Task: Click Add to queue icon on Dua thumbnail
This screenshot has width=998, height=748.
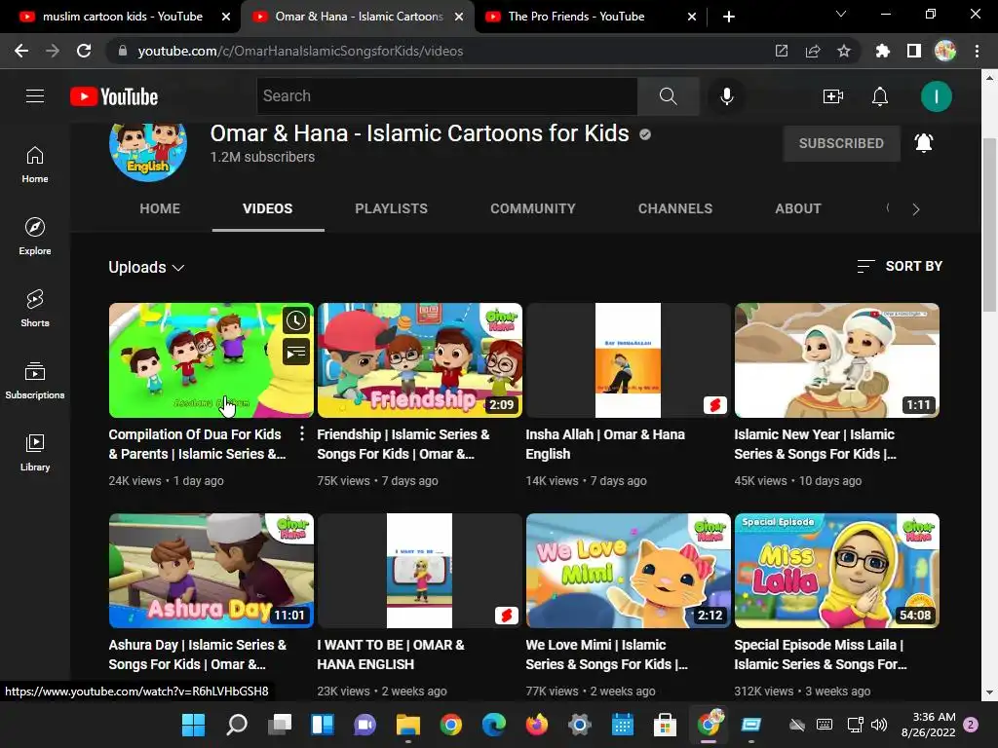Action: coord(296,353)
